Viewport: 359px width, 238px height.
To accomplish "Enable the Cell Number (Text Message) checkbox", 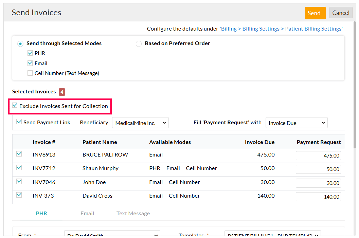I will point(30,73).
